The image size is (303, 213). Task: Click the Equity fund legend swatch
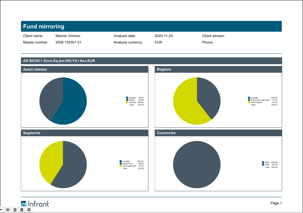coord(121,164)
